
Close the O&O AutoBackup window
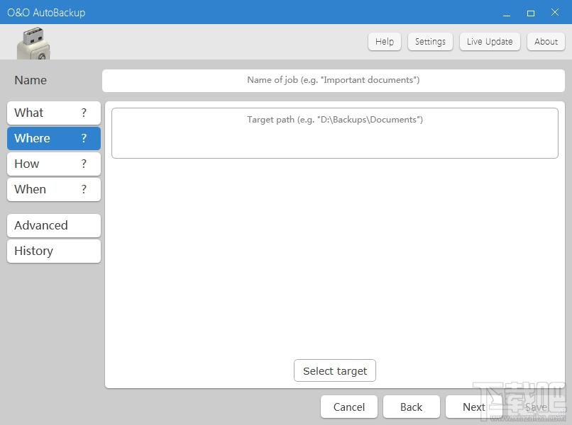tap(555, 12)
